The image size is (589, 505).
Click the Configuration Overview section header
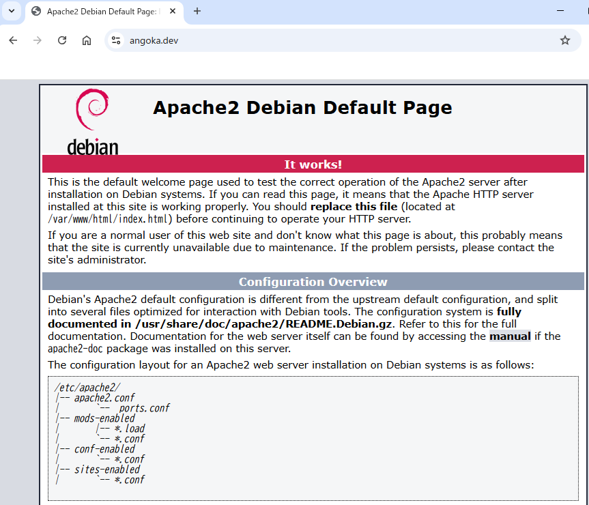tap(313, 282)
